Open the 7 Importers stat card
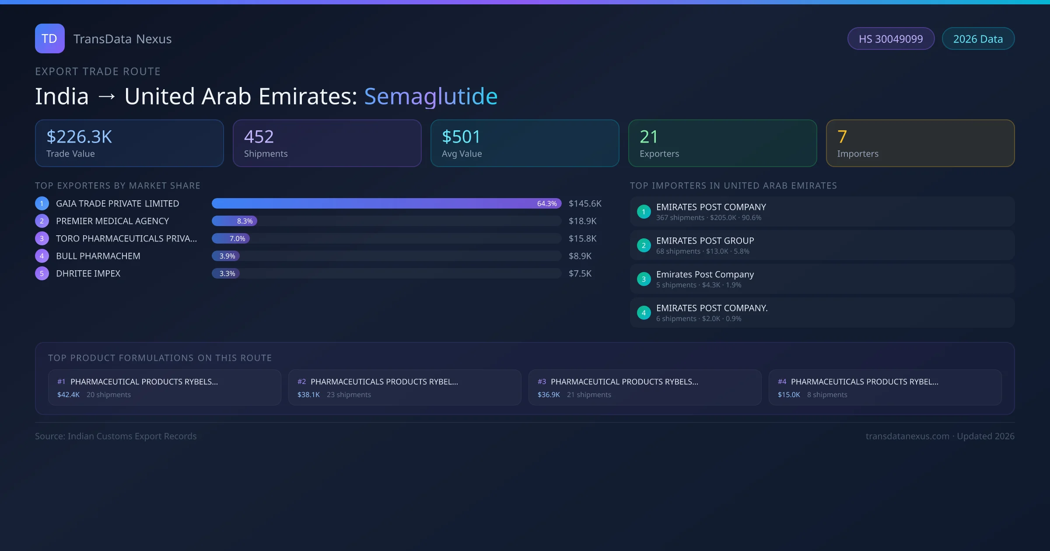The width and height of the screenshot is (1050, 551). coord(920,143)
